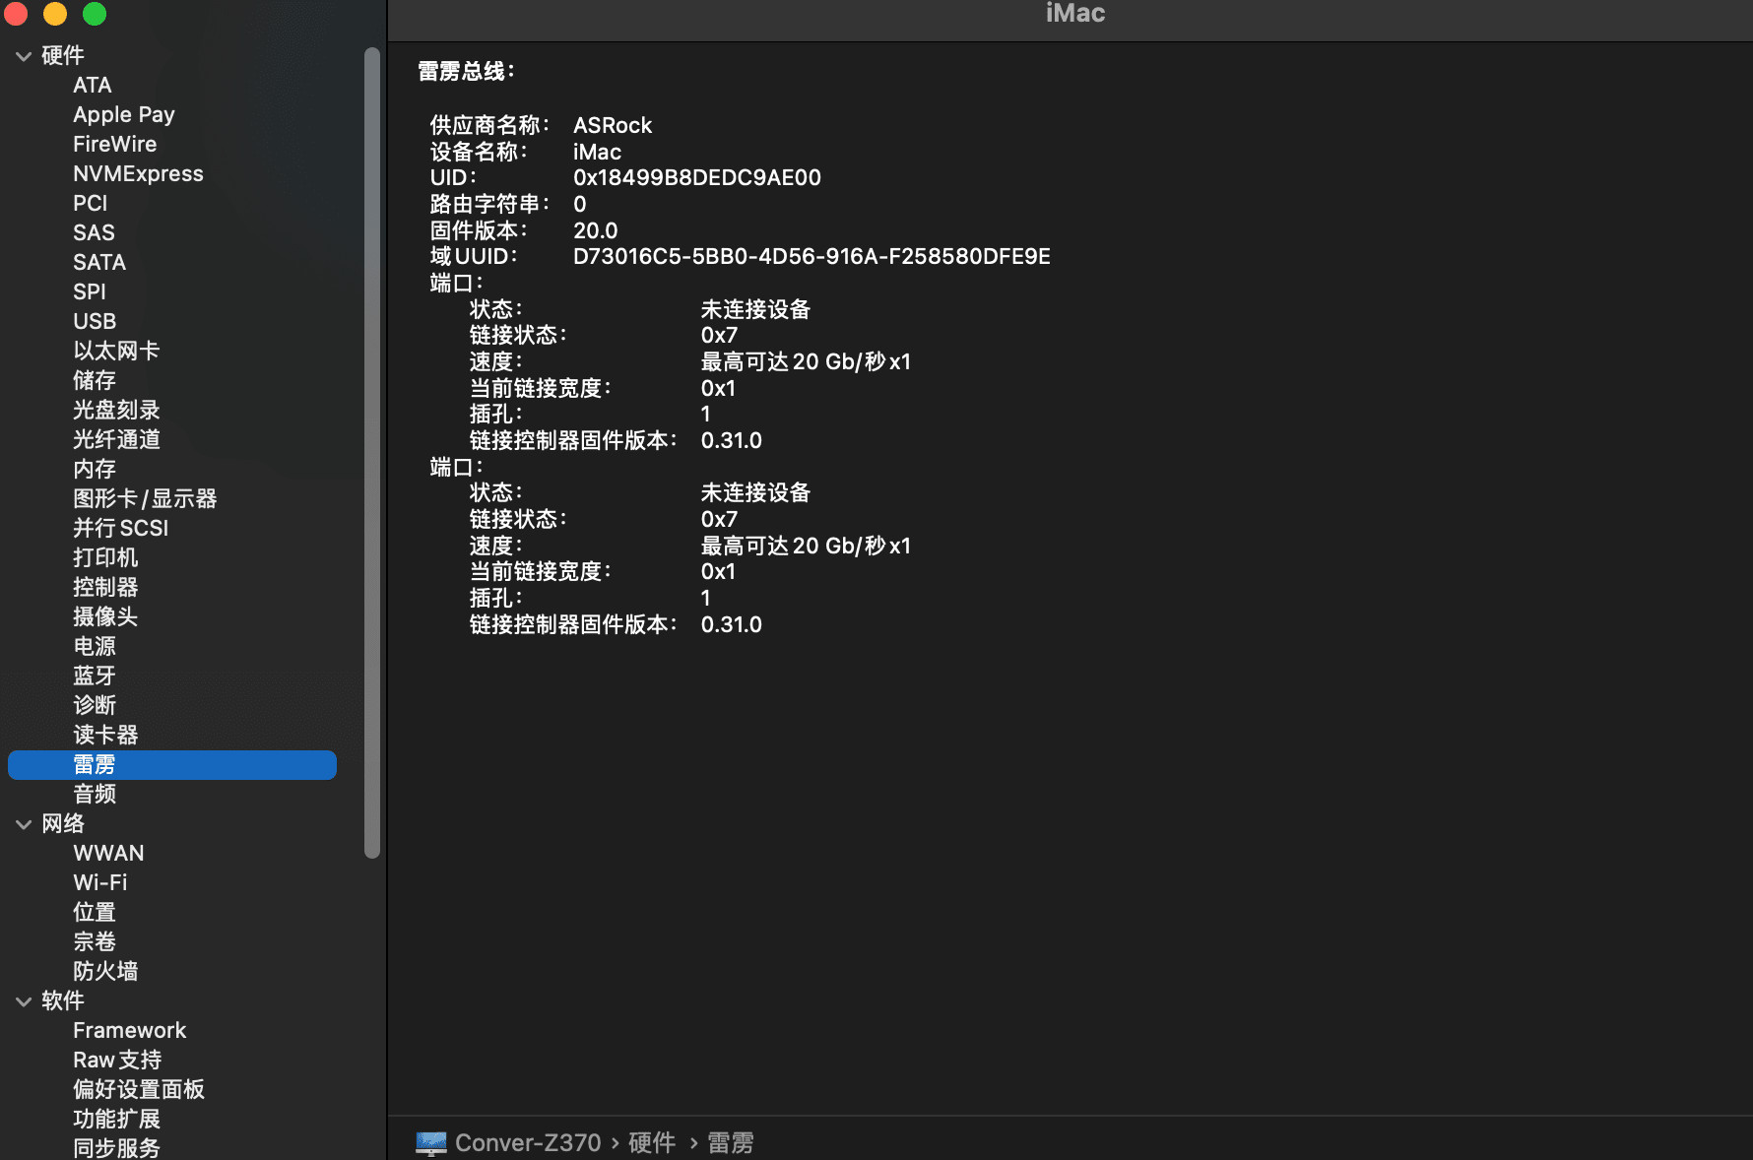The height and width of the screenshot is (1160, 1753).
Task: Open 光纤通道 in the sidebar
Action: [x=116, y=440]
